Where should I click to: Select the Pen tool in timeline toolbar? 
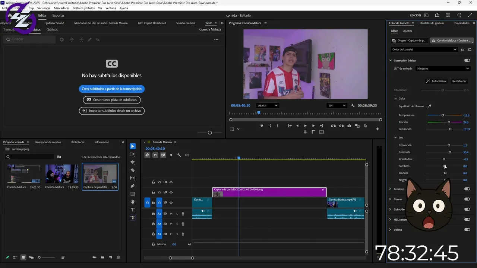tap(133, 186)
